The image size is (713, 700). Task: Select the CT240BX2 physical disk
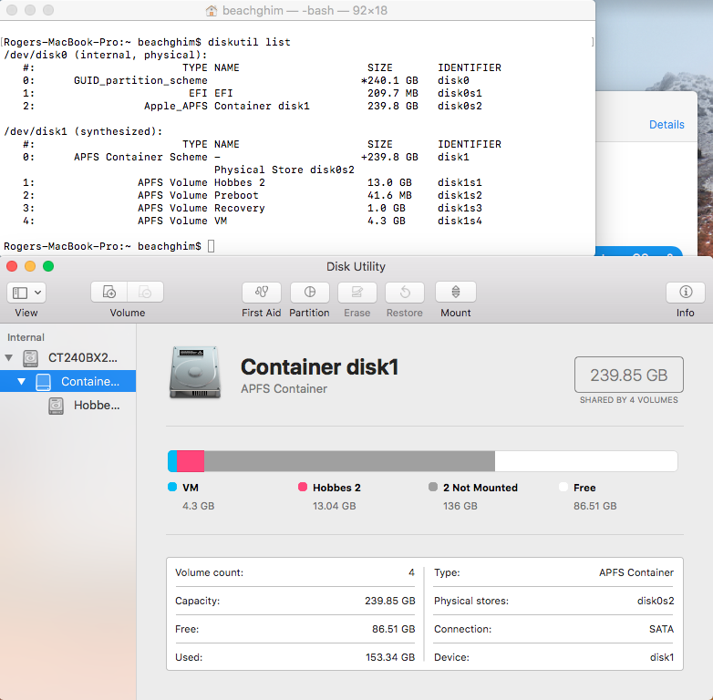(68, 357)
